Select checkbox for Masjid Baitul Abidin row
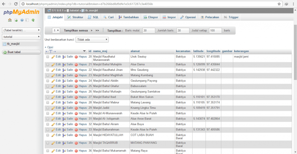Image resolution: width=297 pixels, height=154 pixels. [x=48, y=81]
